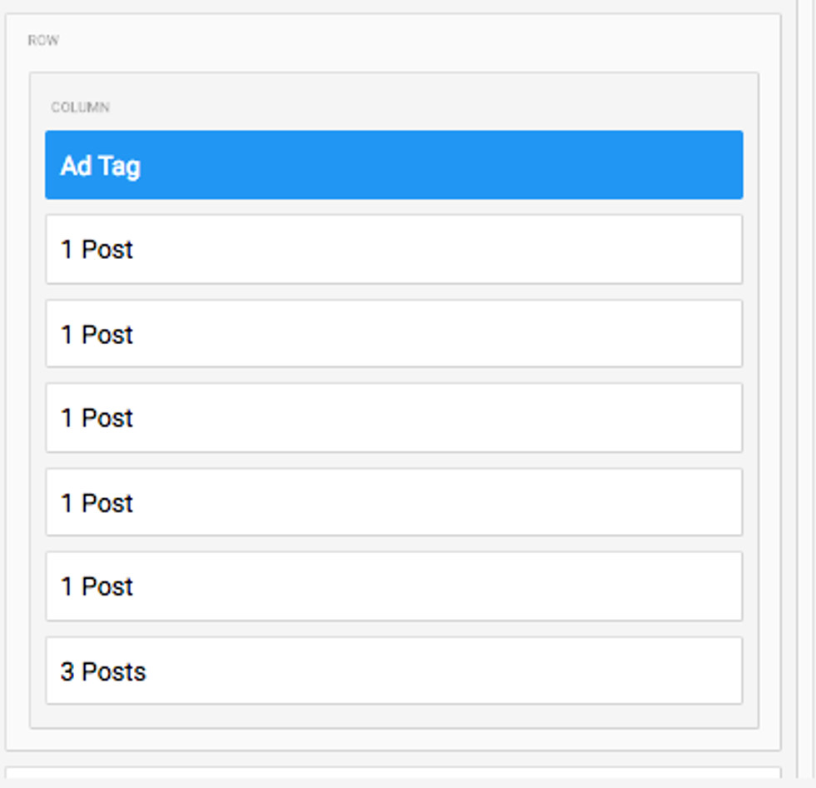Click the ROW label at the top
This screenshot has width=816, height=788.
(43, 41)
